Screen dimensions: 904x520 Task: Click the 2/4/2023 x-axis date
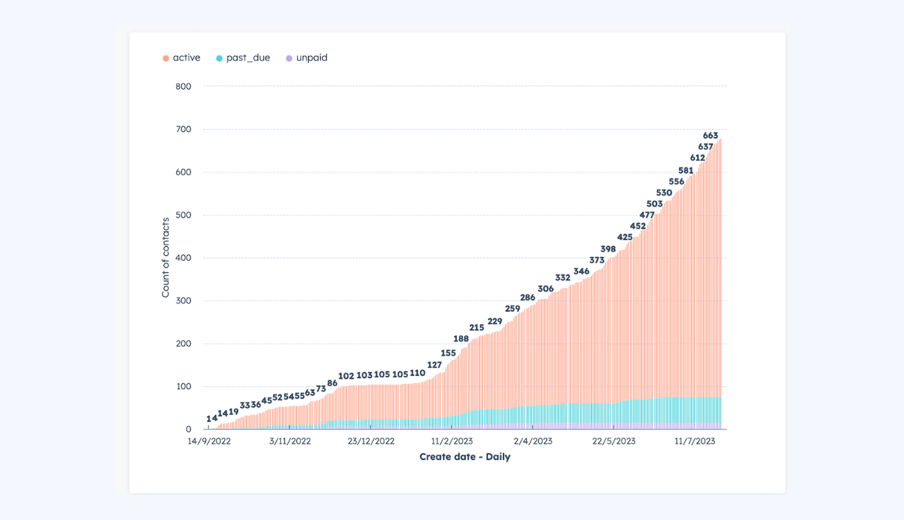click(x=533, y=441)
